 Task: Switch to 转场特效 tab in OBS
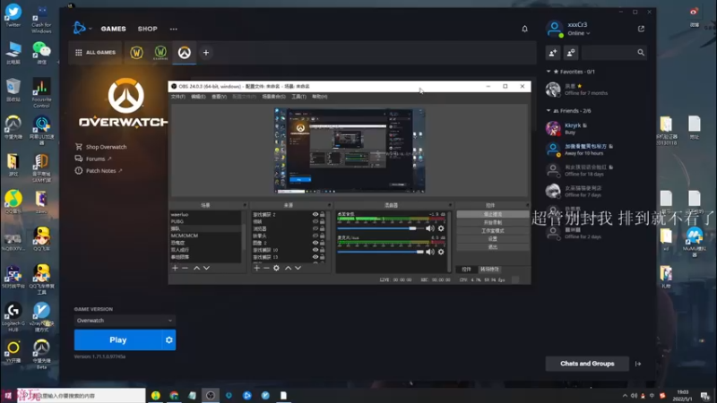click(489, 270)
